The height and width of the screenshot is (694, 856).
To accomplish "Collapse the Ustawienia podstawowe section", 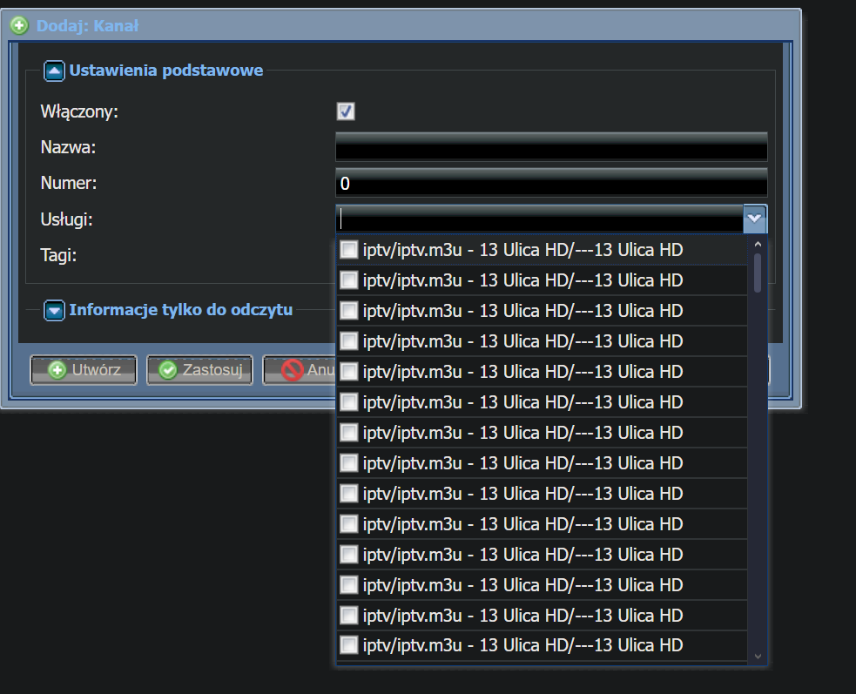I will (x=55, y=71).
